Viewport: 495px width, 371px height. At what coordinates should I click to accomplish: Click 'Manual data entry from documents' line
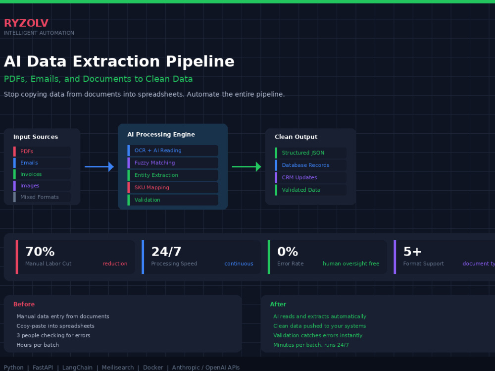coord(63,317)
